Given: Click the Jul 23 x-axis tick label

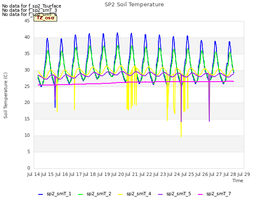Looking at the screenshot, I should [160, 174].
